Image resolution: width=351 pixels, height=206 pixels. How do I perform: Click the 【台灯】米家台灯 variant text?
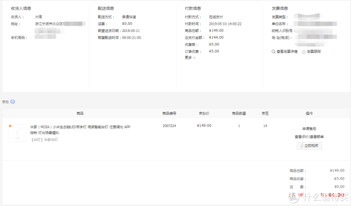pyautogui.click(x=44, y=140)
